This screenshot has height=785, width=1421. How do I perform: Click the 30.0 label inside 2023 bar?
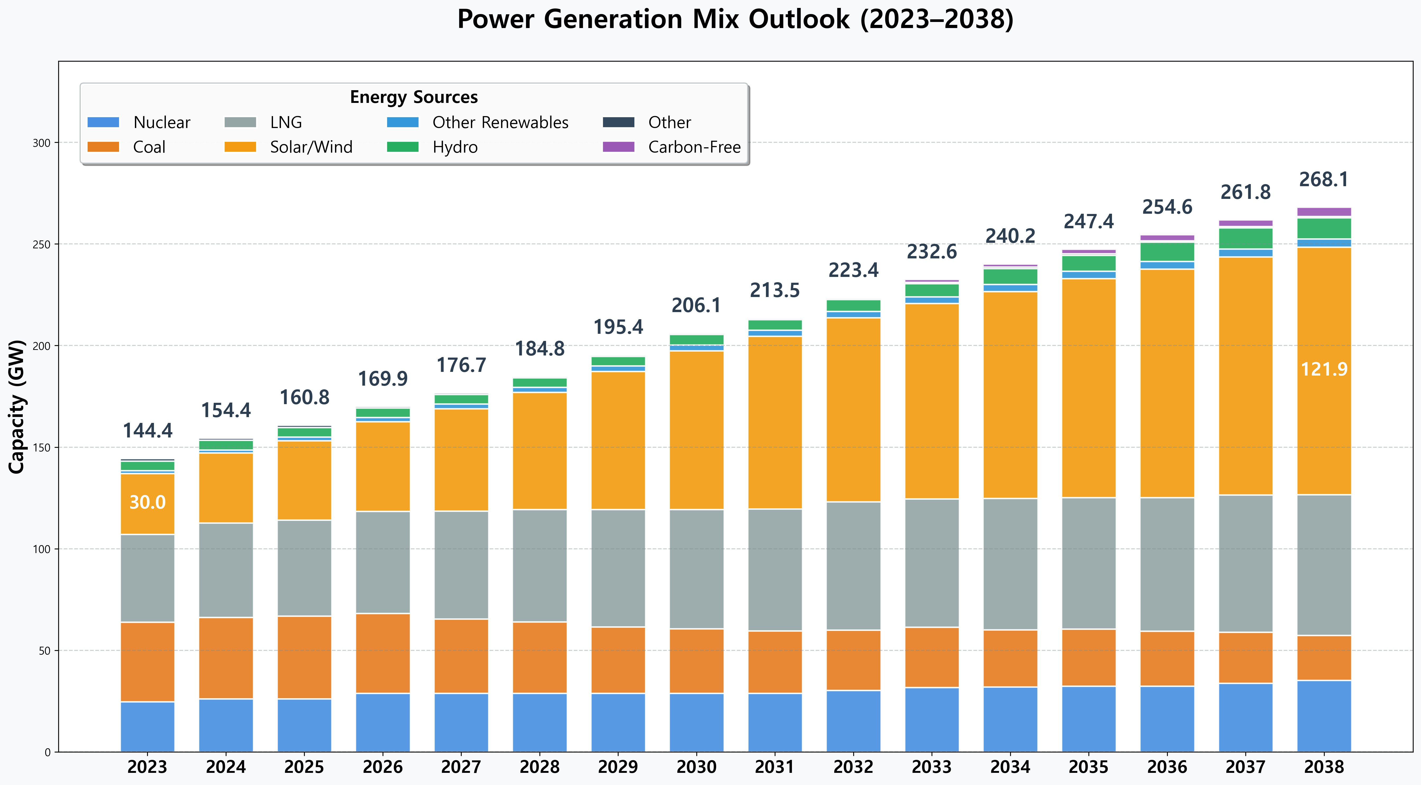147,502
